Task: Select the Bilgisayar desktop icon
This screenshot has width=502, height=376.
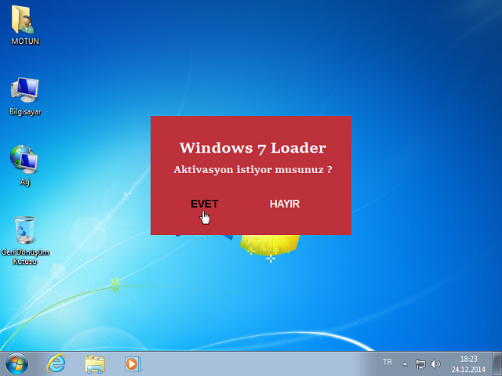Action: click(x=25, y=96)
